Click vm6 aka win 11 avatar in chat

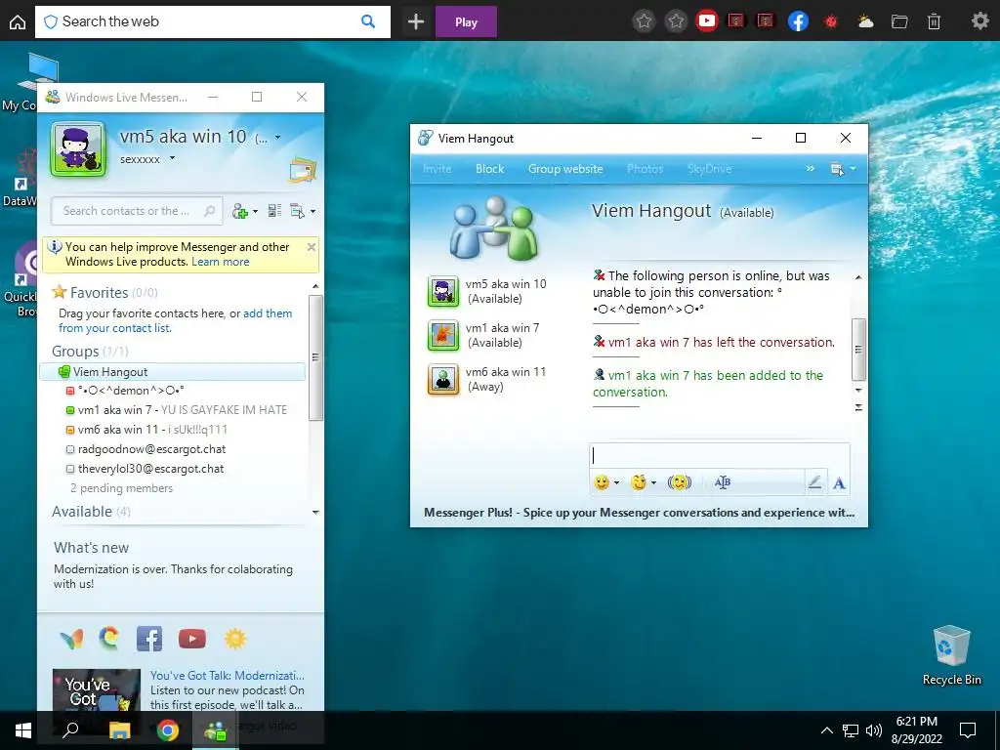(x=443, y=380)
